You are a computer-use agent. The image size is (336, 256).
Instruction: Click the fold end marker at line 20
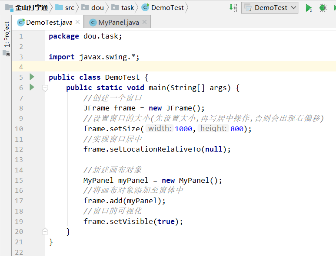[x=45, y=231]
